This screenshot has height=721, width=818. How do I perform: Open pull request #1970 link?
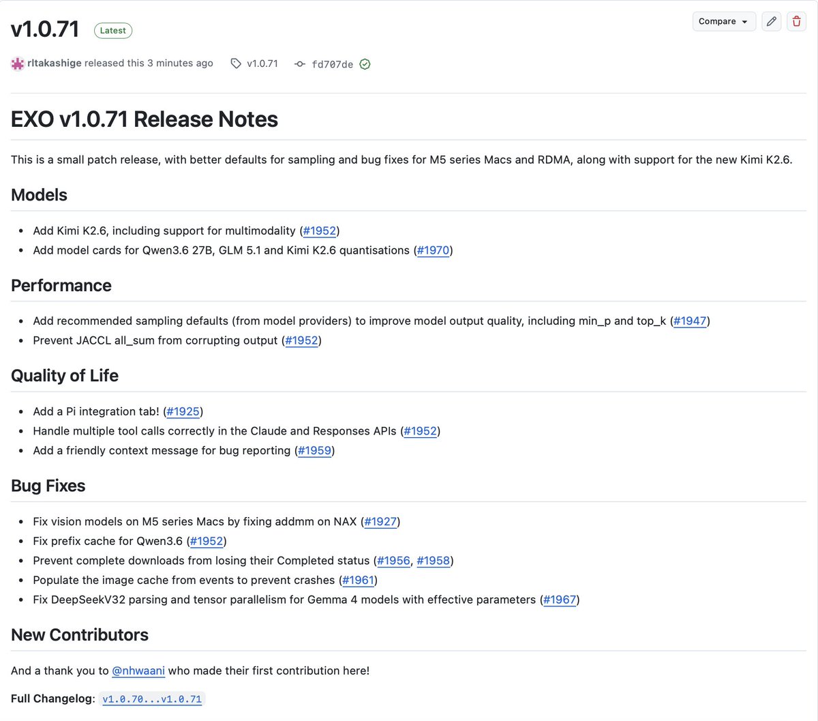(434, 250)
